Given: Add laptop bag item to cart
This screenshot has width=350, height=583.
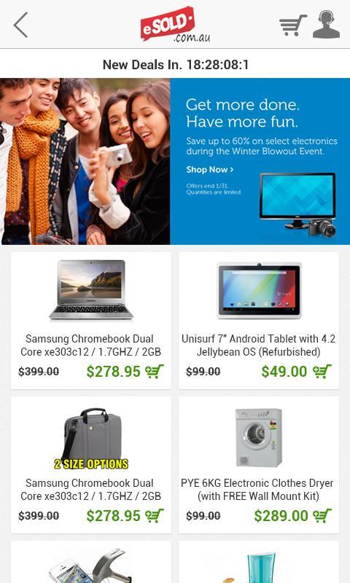Looking at the screenshot, I should pos(155,516).
